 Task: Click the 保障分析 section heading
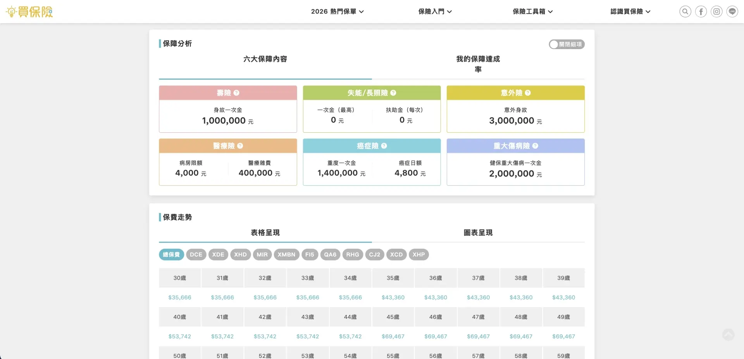[x=177, y=44]
